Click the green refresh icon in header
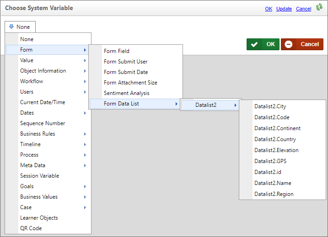 319,7
